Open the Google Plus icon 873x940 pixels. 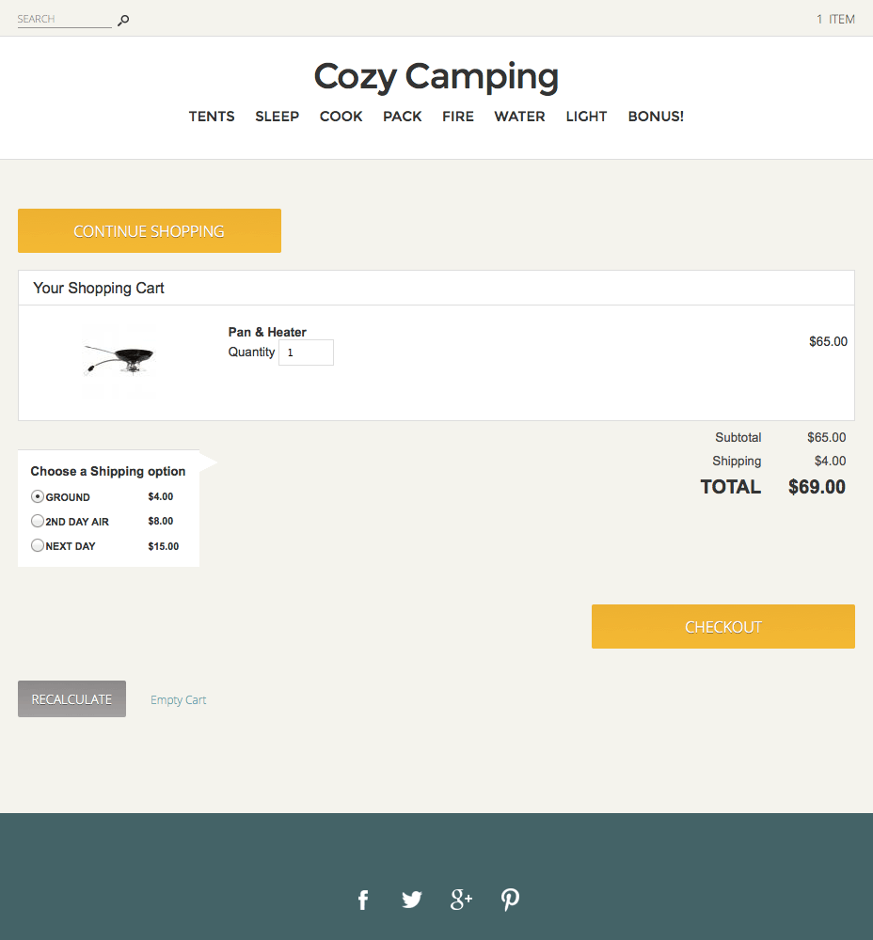(x=461, y=900)
